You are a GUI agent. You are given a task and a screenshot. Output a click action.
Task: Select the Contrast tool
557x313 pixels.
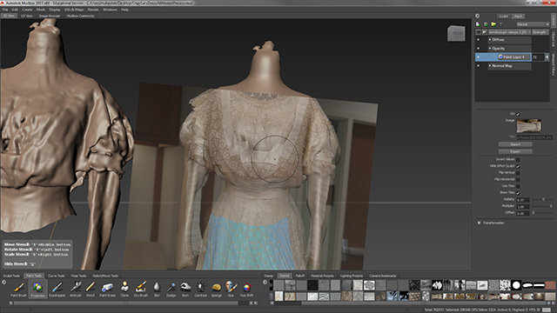[201, 290]
